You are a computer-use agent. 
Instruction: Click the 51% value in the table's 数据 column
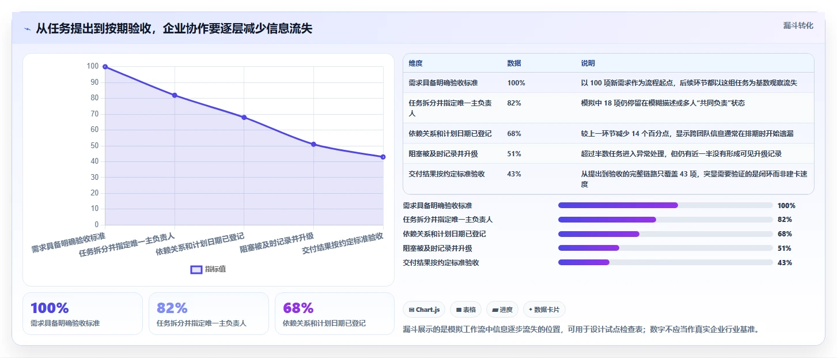point(514,154)
